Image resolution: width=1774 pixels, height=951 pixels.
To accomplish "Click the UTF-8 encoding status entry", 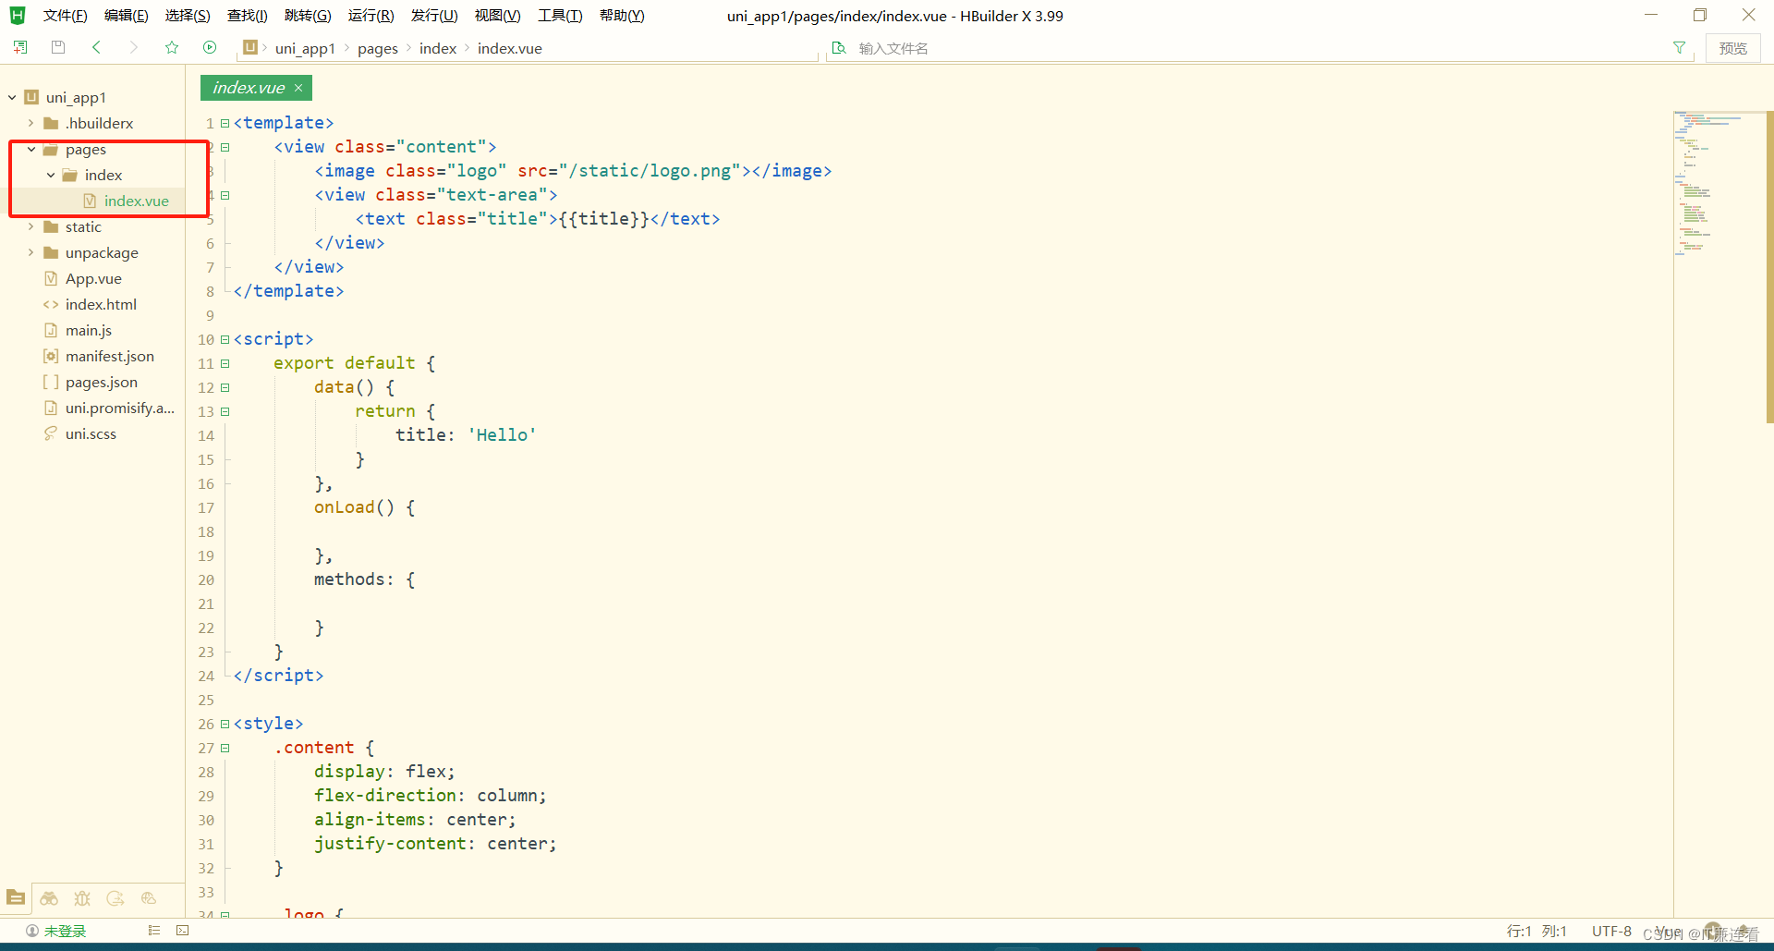I will tap(1611, 931).
